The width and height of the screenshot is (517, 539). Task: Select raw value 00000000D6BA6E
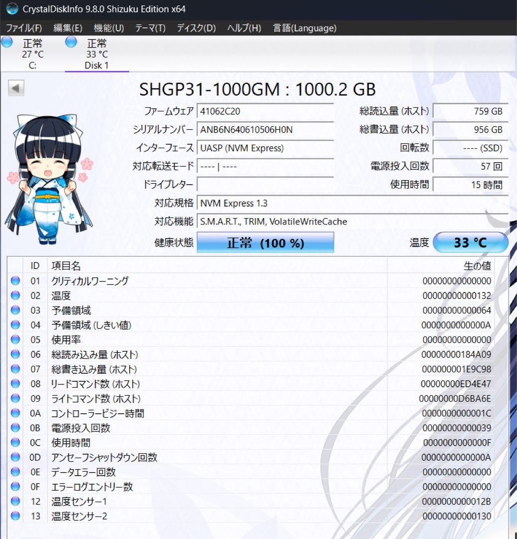point(455,398)
